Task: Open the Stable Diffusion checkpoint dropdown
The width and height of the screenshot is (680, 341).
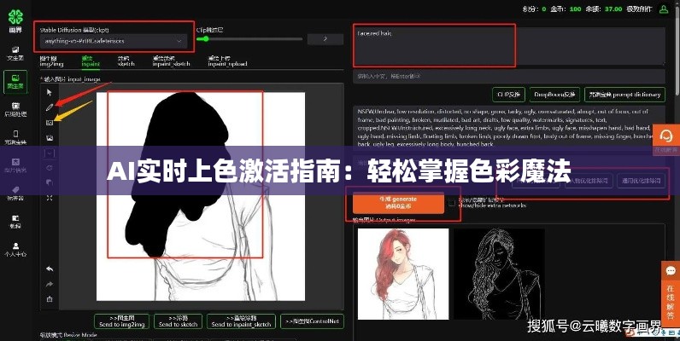Action: click(114, 40)
